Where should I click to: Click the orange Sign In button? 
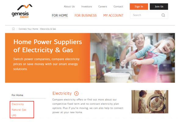(139, 6)
